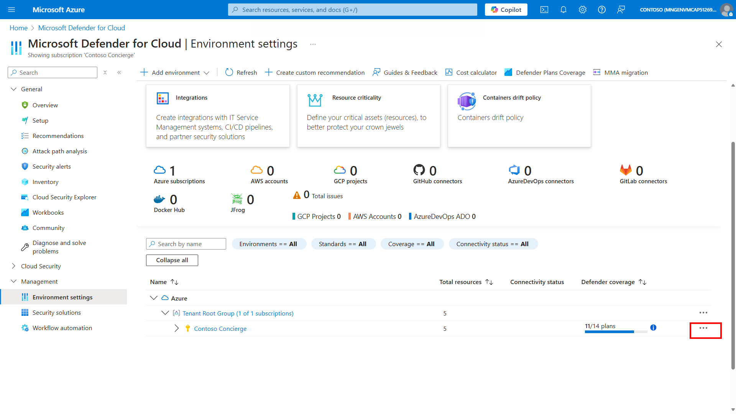Open the Coverage == All filter
Viewport: 736px width, 414px height.
[412, 244]
